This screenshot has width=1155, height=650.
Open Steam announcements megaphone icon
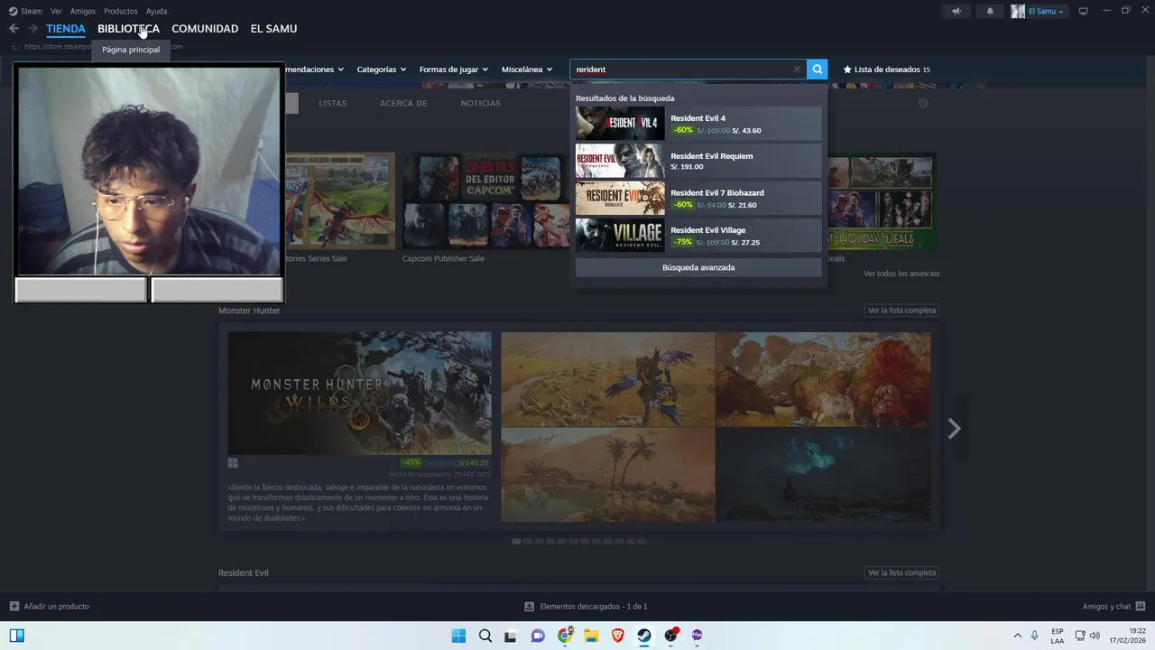956,11
